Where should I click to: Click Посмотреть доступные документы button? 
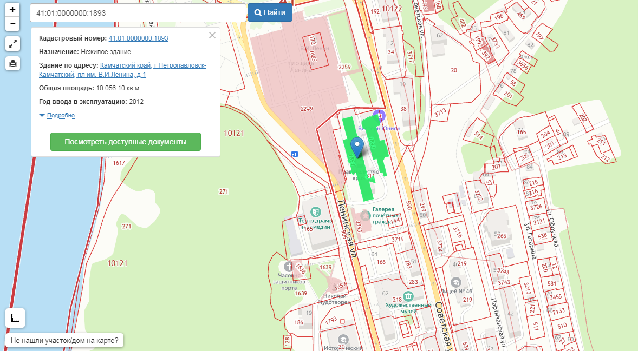[x=125, y=142]
